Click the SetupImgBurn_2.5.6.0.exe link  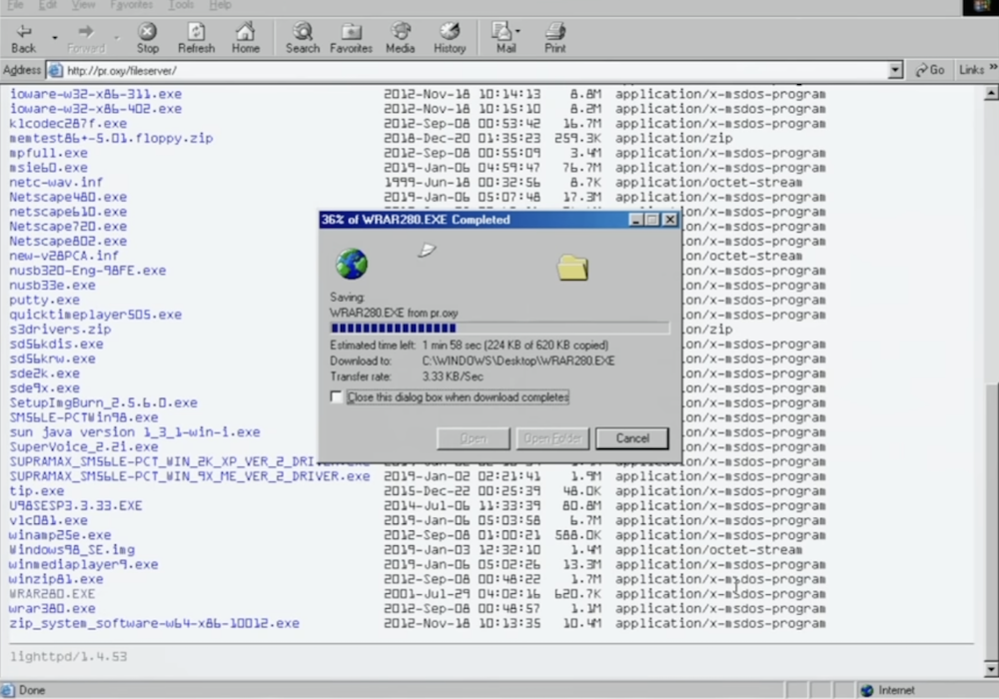[103, 402]
